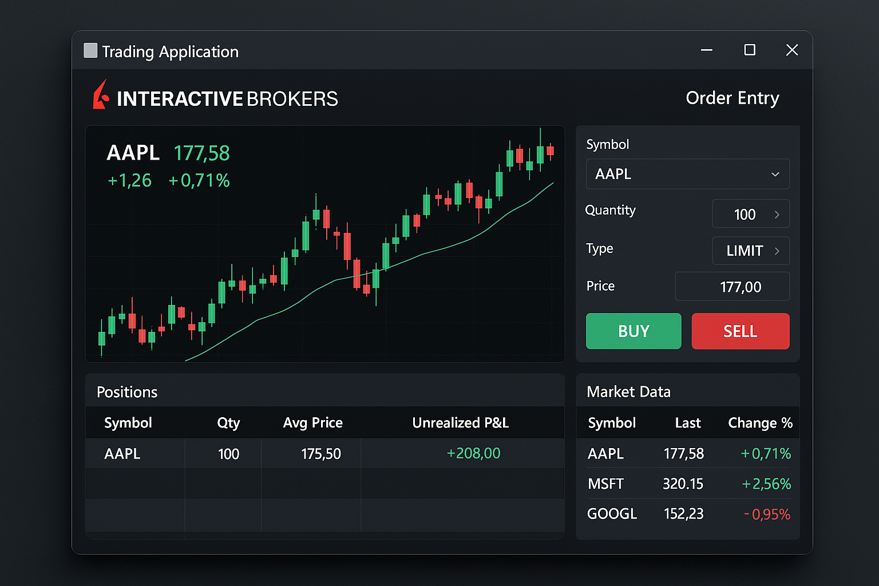879x586 pixels.
Task: Maximize the Trading Application window
Action: 749,50
